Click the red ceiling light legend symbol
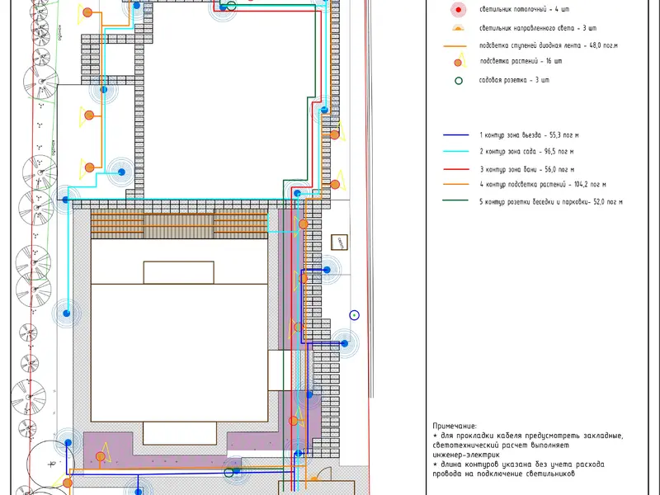660x495 pixels. (459, 10)
